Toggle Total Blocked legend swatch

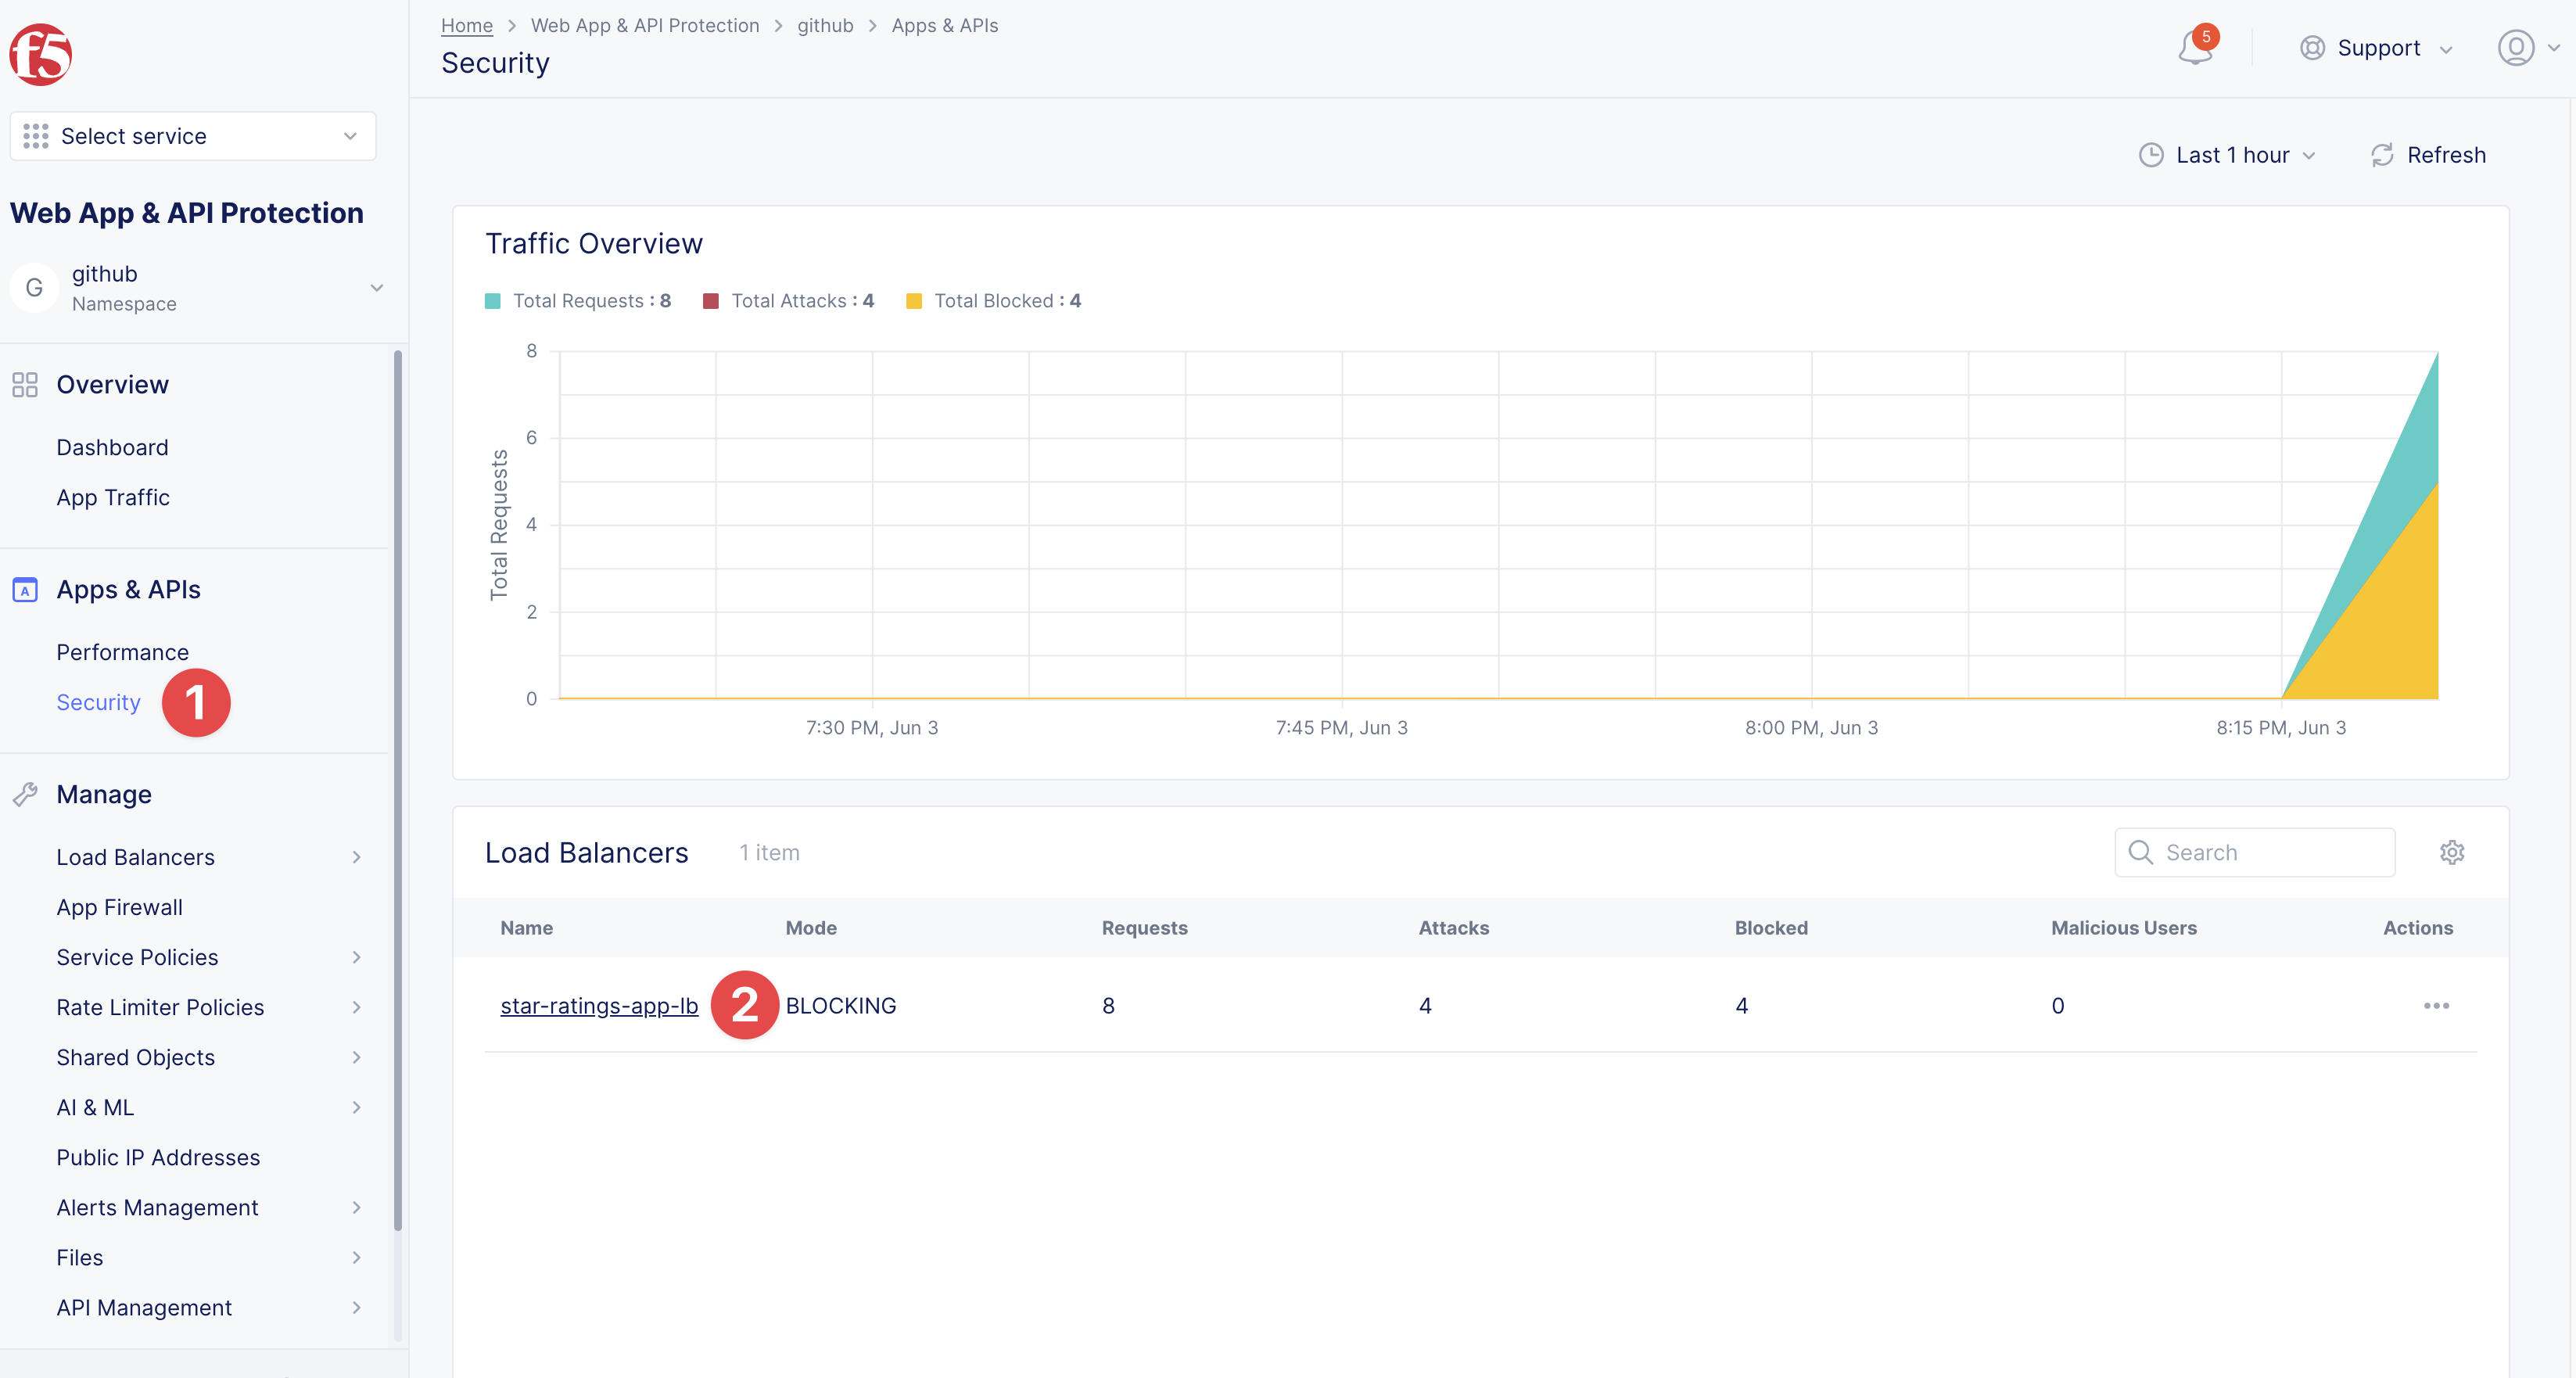(913, 301)
